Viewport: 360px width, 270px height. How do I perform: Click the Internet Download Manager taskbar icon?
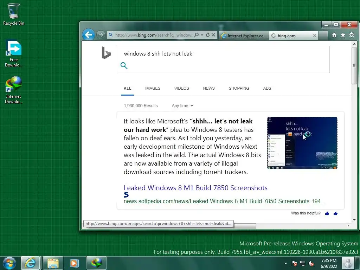[96, 263]
